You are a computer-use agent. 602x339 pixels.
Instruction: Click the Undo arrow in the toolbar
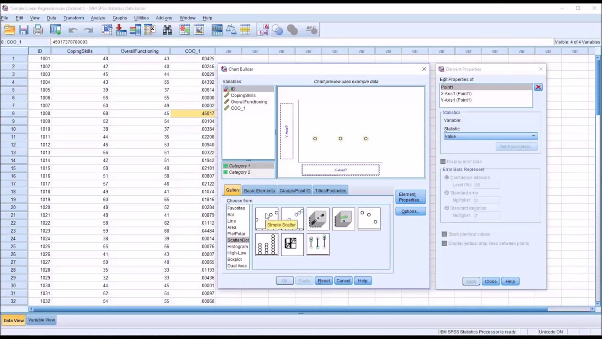point(73,30)
